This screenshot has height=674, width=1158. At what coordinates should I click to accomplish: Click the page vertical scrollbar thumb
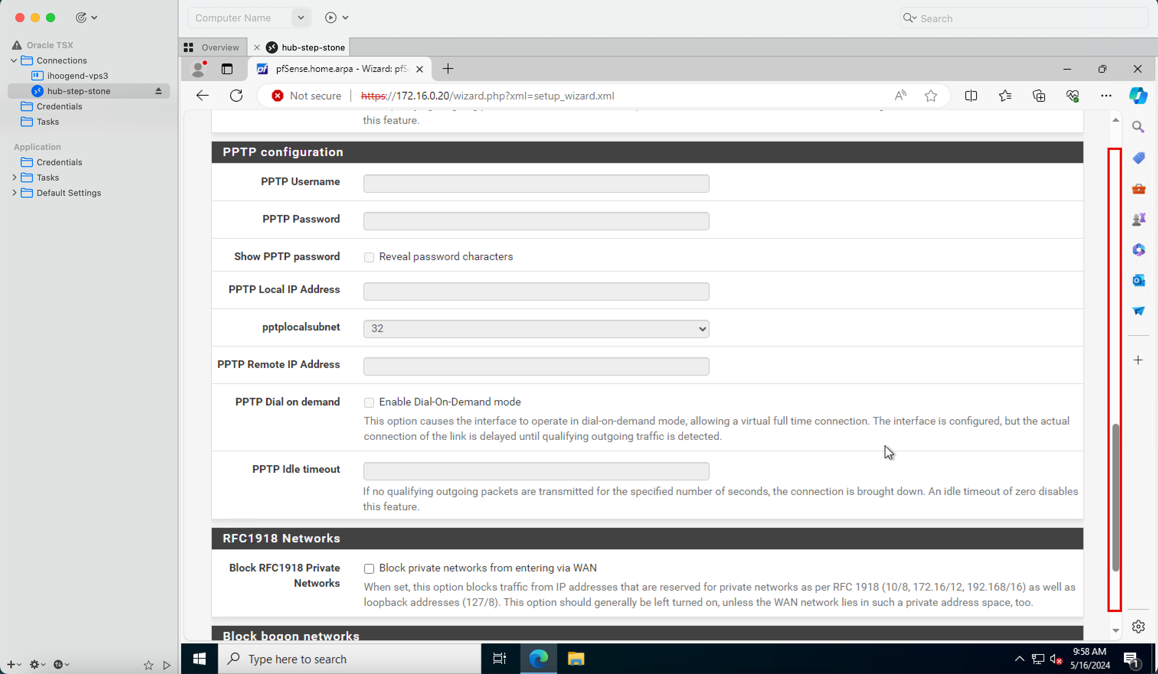tap(1115, 498)
